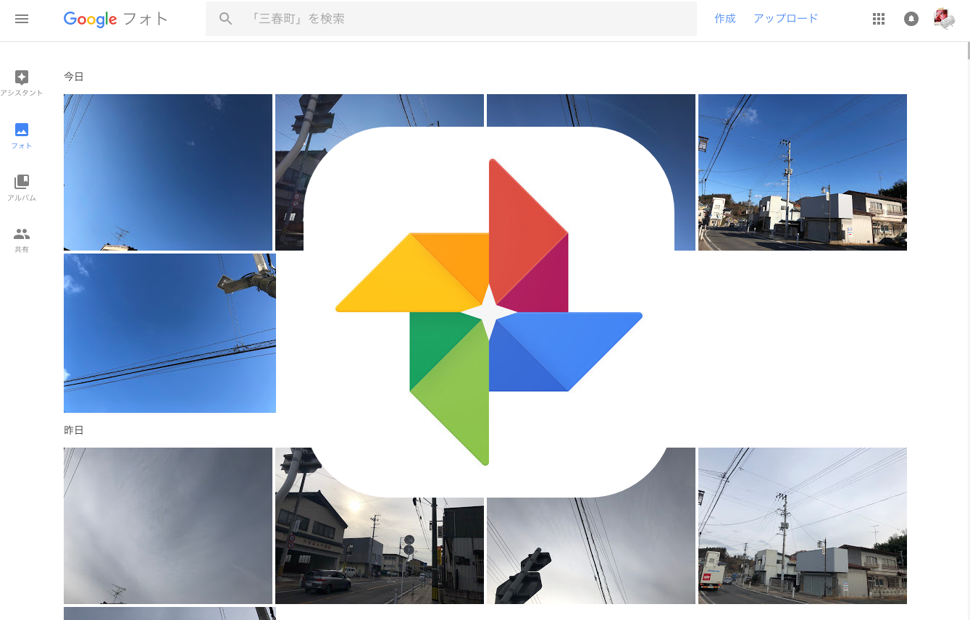
Task: Open today's first blue sky photo
Action: (168, 172)
